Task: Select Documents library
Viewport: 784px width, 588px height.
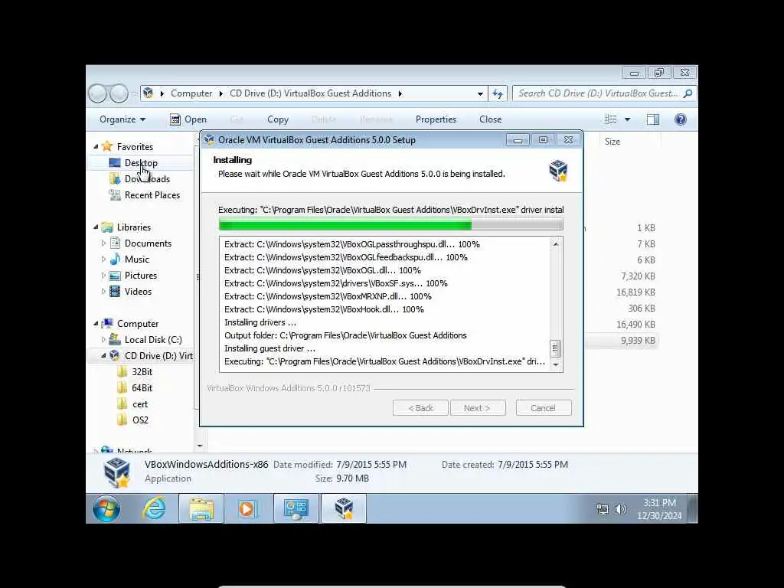Action: pos(148,243)
